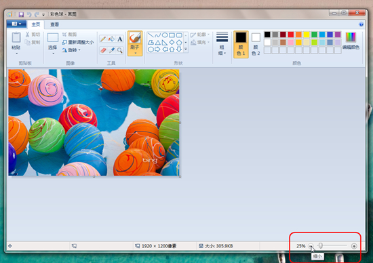This screenshot has height=263, width=373.
Task: Click the 裁剪 crop button
Action: [70, 35]
